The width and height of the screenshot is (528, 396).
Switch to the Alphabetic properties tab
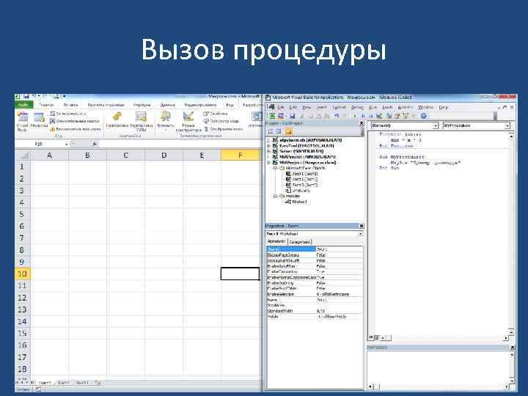click(276, 241)
